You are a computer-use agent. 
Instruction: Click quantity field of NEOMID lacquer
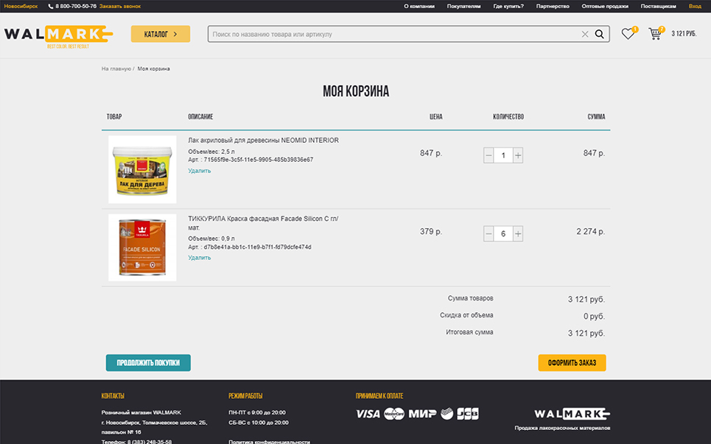[x=503, y=155]
